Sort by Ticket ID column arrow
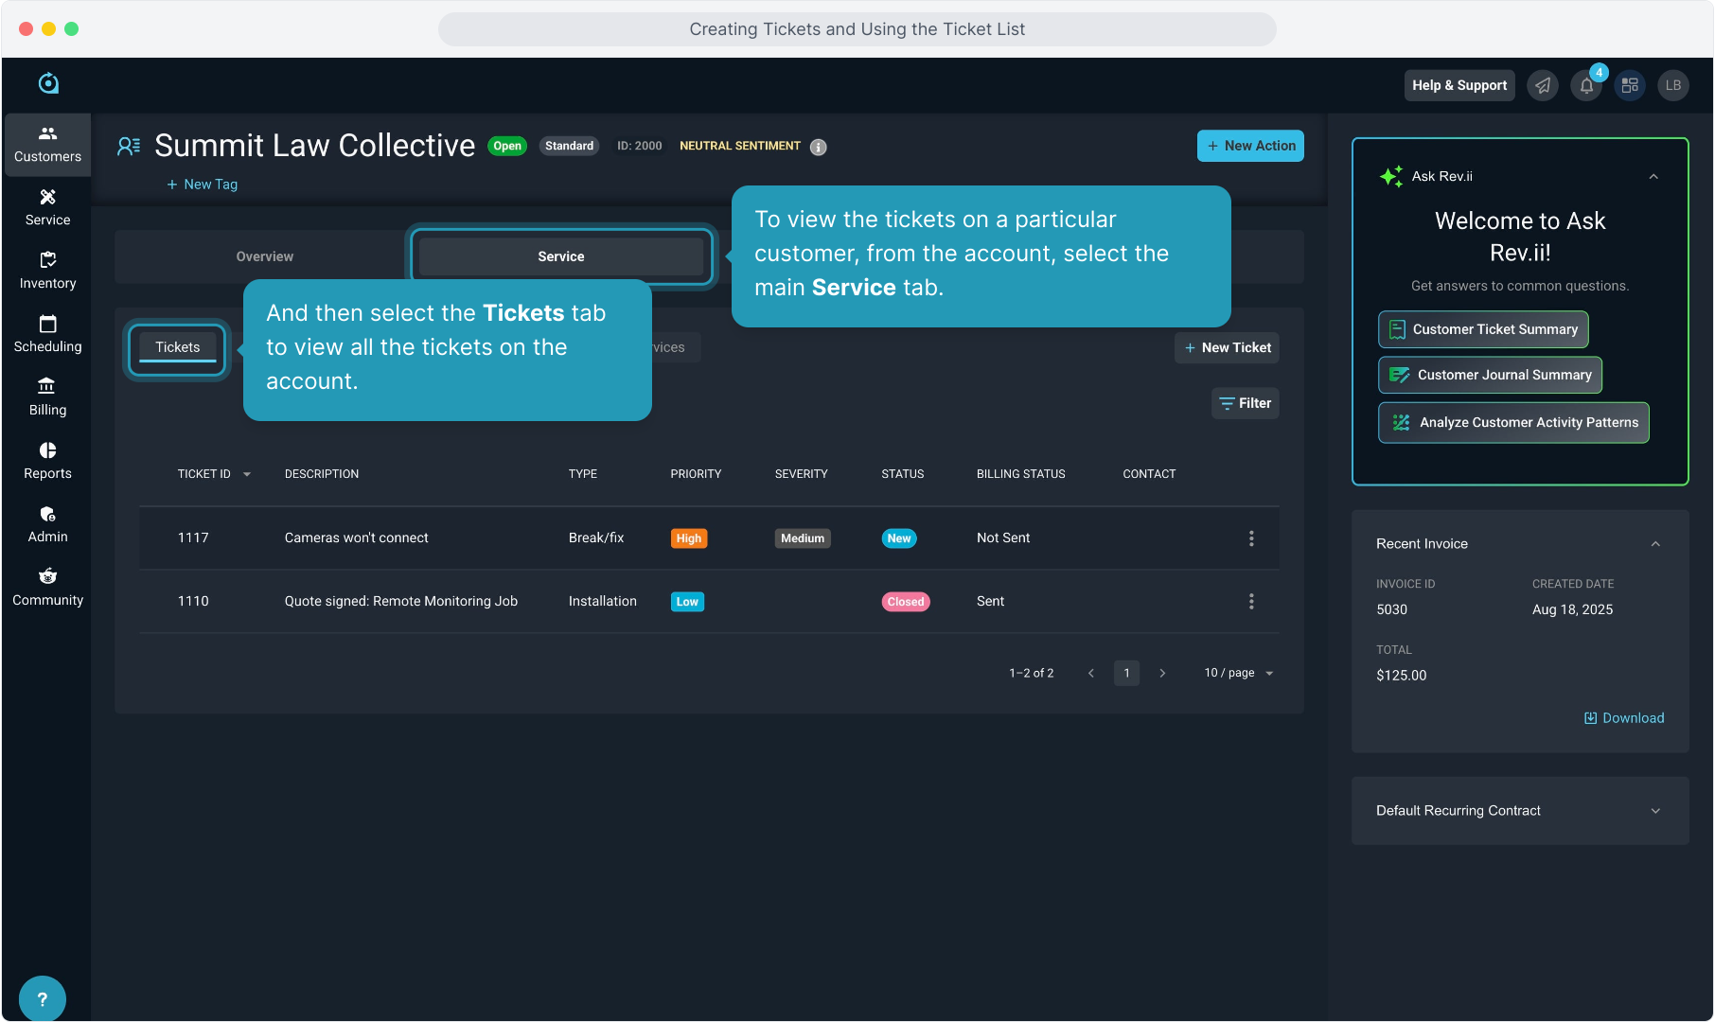 click(247, 475)
